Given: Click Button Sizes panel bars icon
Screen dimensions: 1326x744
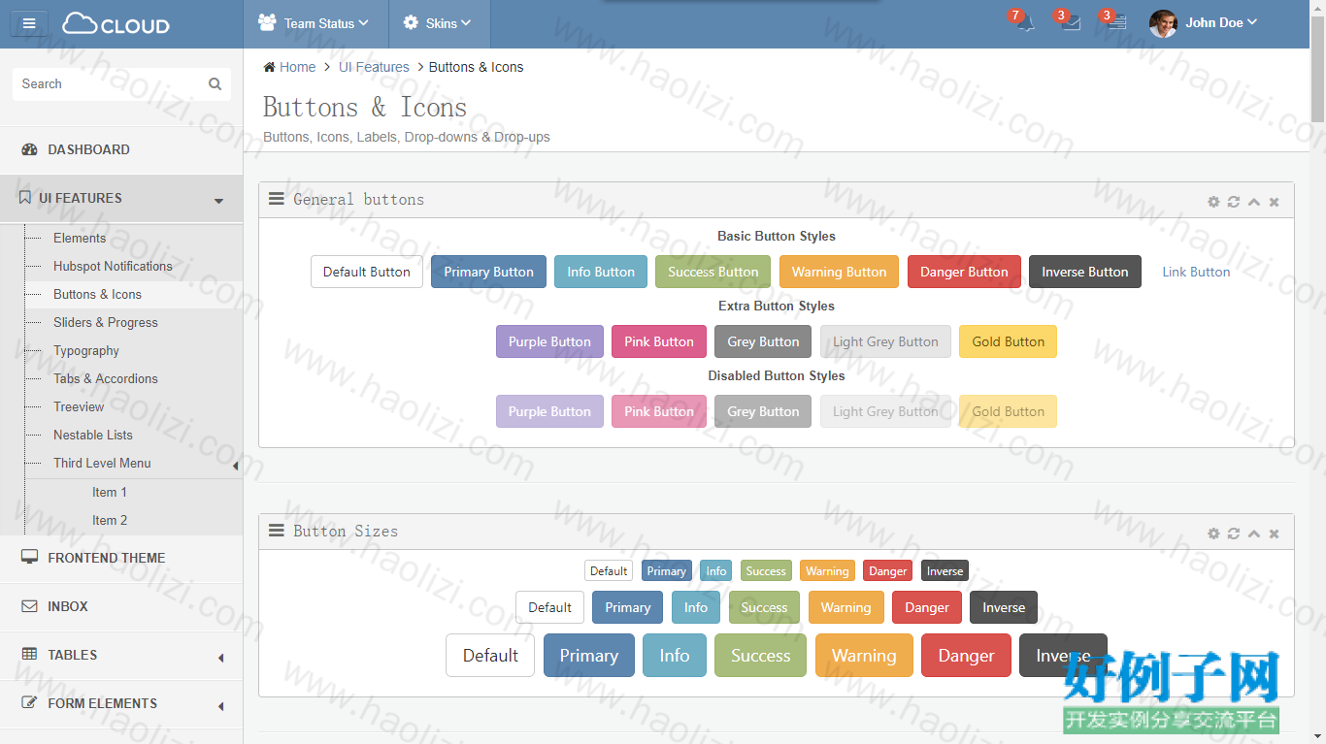Looking at the screenshot, I should click(x=277, y=531).
